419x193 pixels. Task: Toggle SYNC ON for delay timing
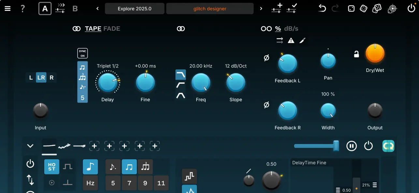tap(82, 53)
